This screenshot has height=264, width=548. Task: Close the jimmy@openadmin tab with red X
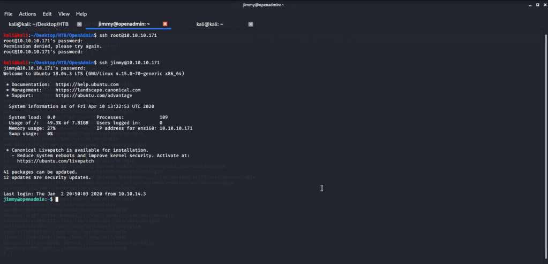[165, 24]
